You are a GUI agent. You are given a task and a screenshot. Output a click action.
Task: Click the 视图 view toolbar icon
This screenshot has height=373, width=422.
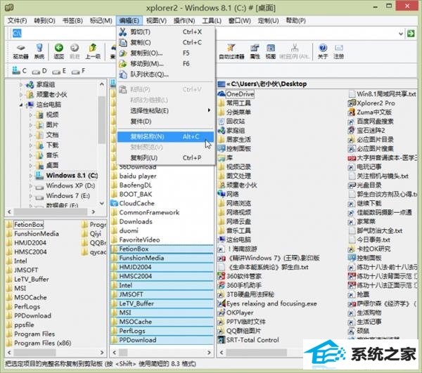pyautogui.click(x=271, y=51)
